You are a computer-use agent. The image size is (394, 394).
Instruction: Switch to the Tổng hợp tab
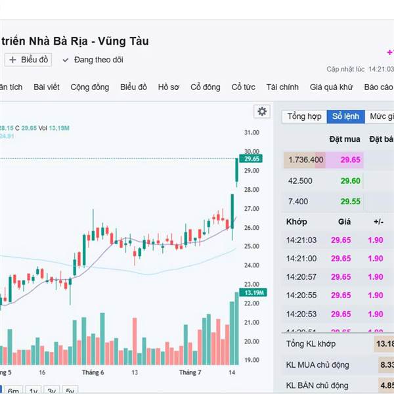304,116
